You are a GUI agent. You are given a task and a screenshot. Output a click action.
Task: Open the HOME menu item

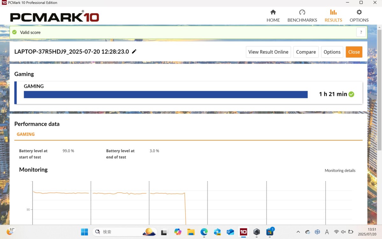click(x=273, y=20)
